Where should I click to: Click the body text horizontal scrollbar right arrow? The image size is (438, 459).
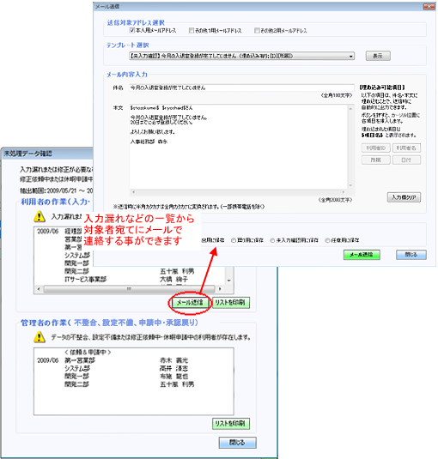344,192
